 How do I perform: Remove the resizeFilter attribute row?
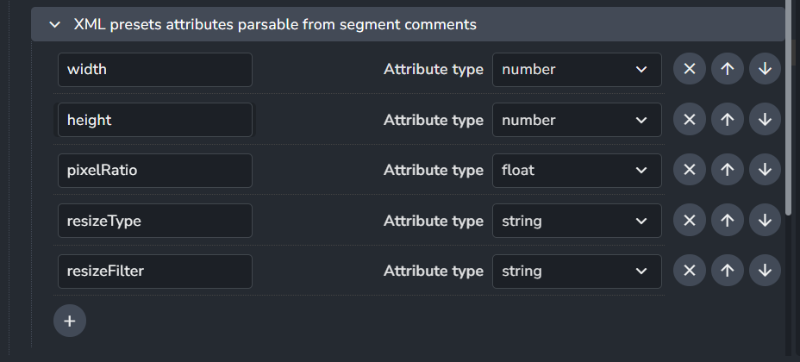(x=690, y=271)
